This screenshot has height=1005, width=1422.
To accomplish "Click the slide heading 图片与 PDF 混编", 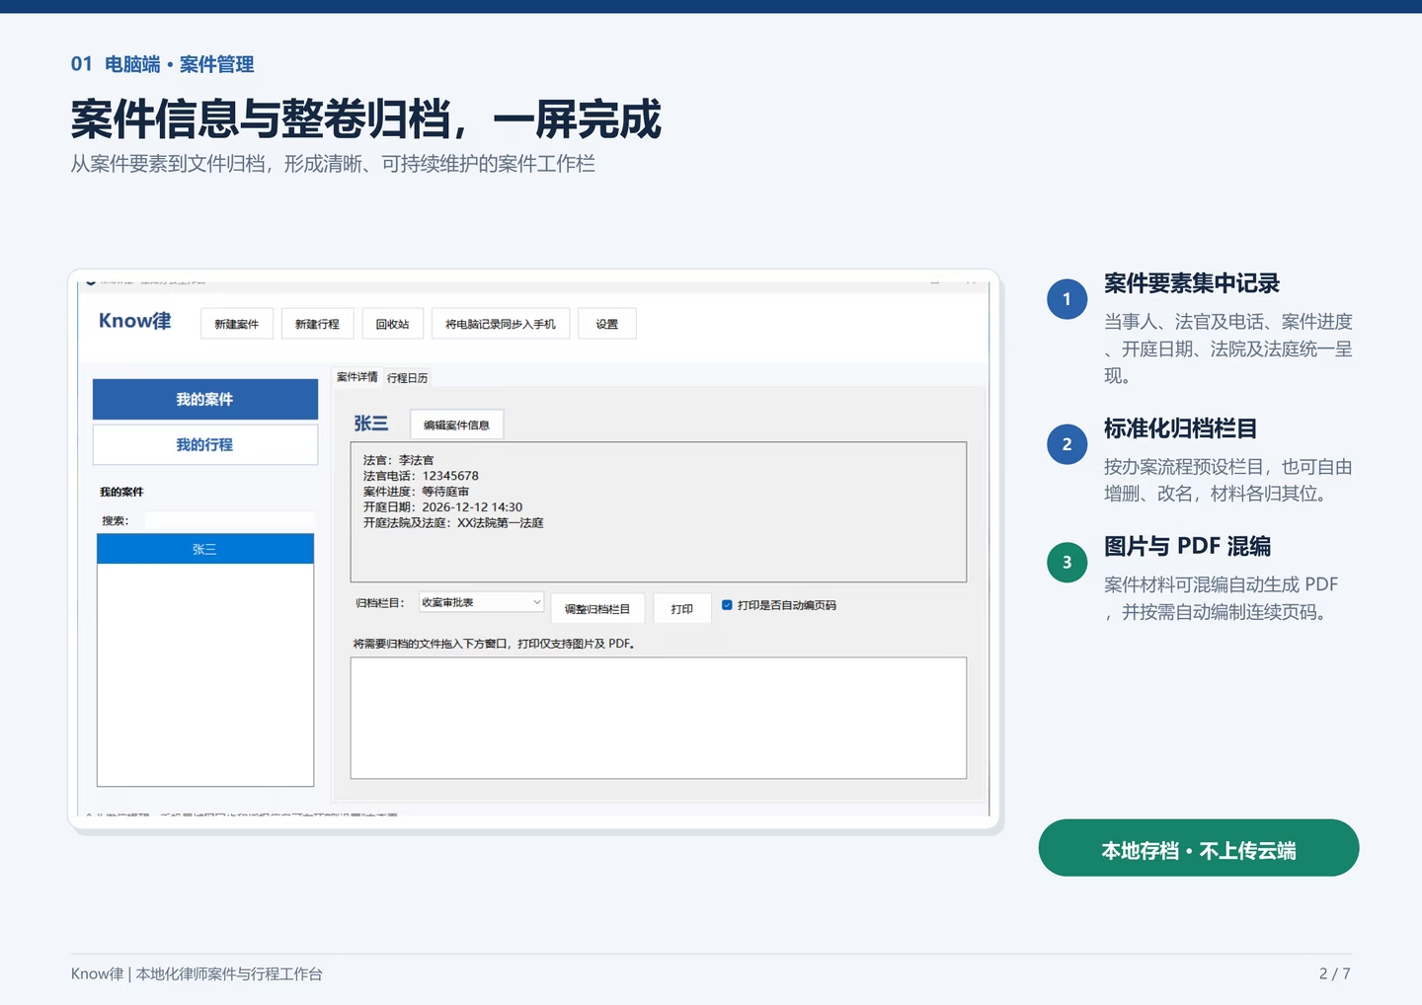I will [1188, 547].
